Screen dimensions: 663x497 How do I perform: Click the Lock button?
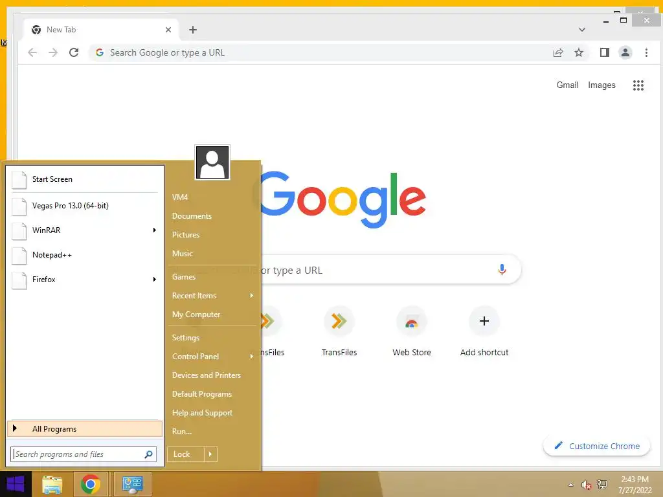click(x=186, y=454)
